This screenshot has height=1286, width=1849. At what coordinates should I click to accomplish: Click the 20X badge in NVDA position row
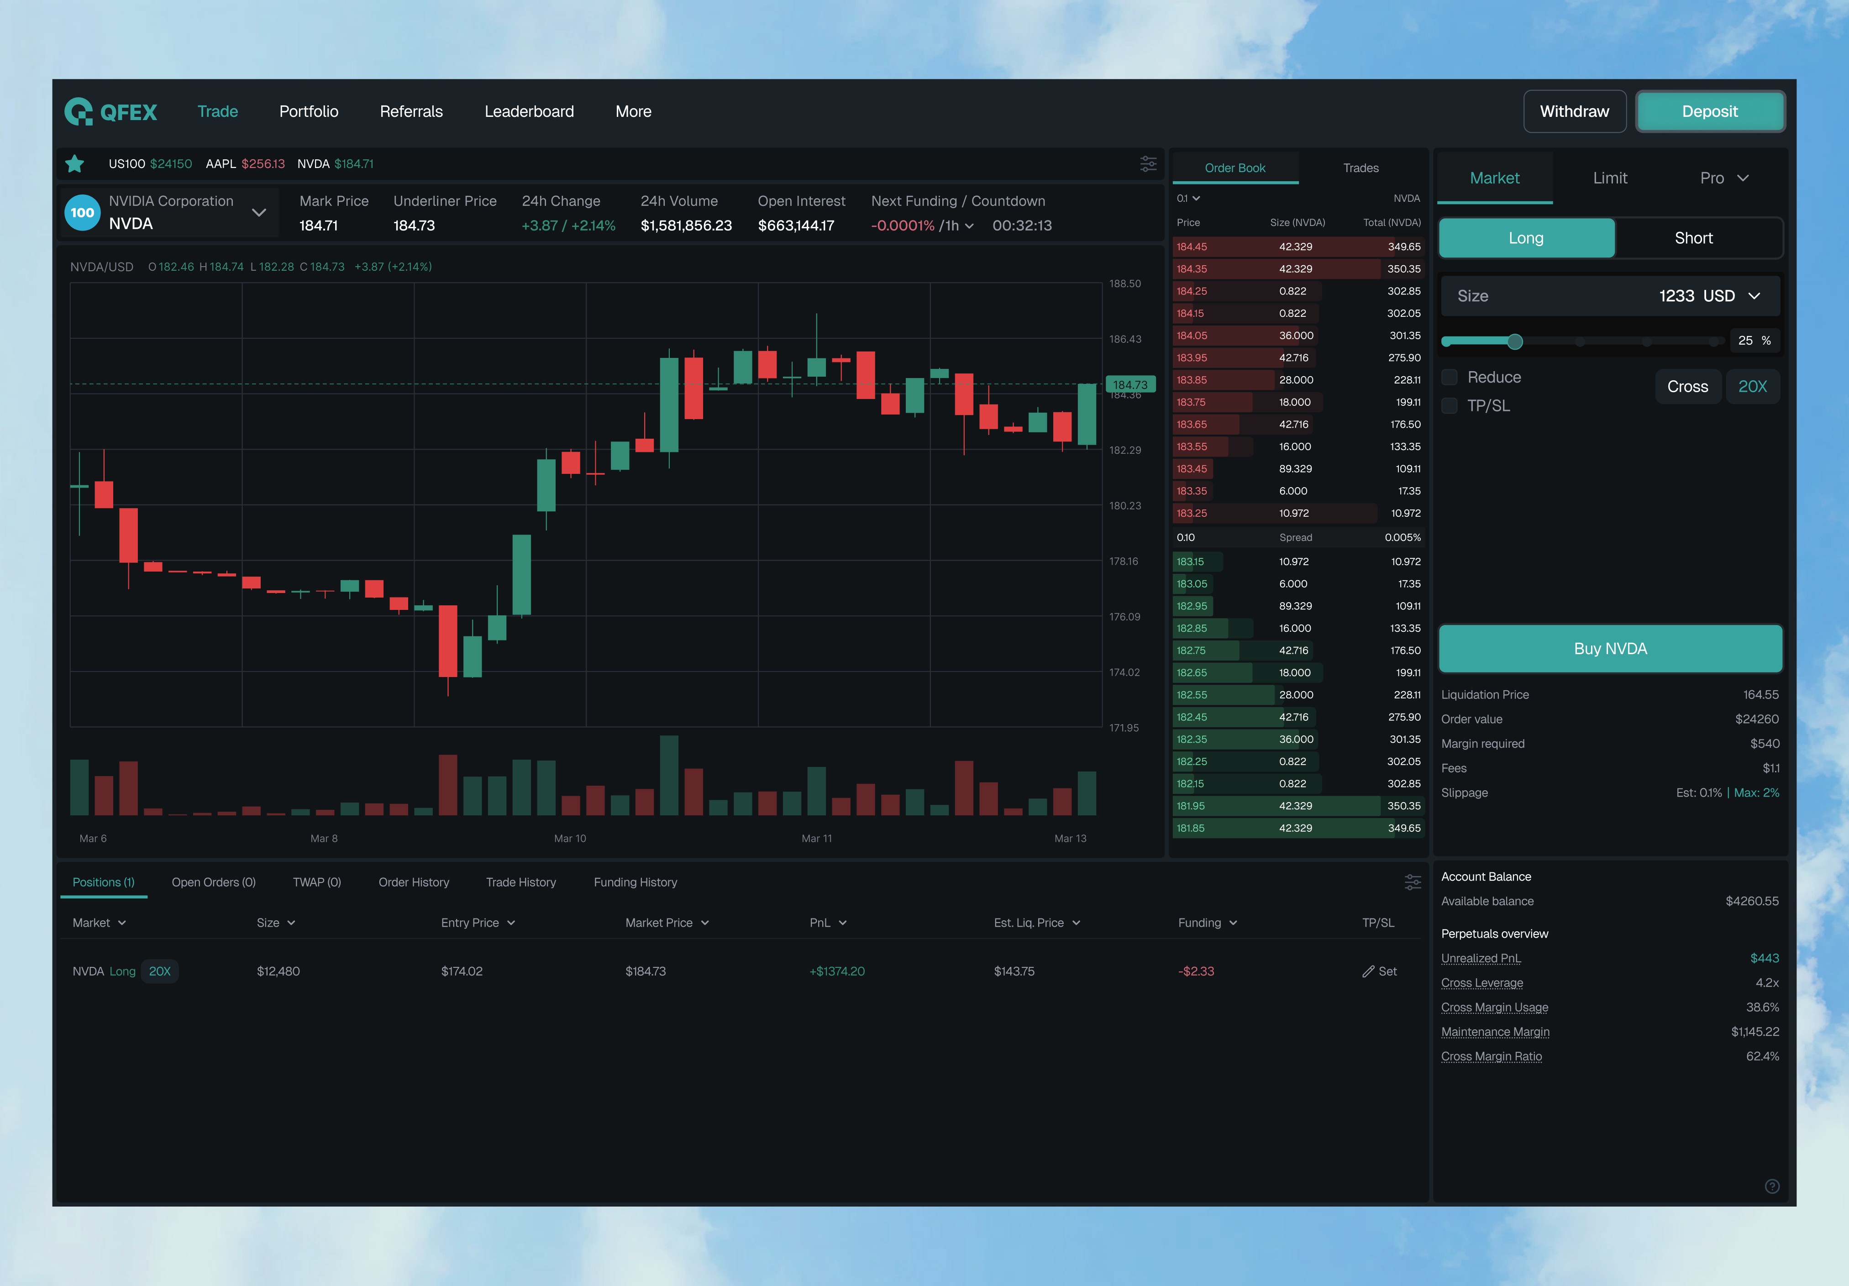coord(159,971)
